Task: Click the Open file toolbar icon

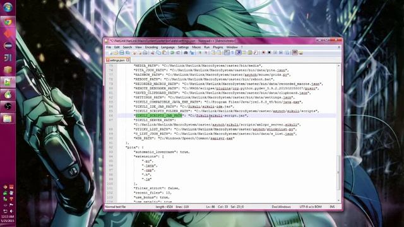Action: [116, 53]
